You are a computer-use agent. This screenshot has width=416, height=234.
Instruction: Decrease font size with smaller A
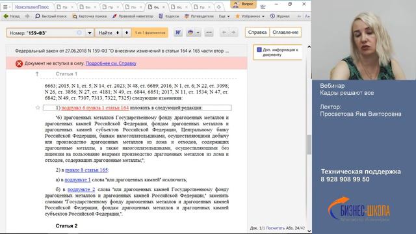click(299, 16)
